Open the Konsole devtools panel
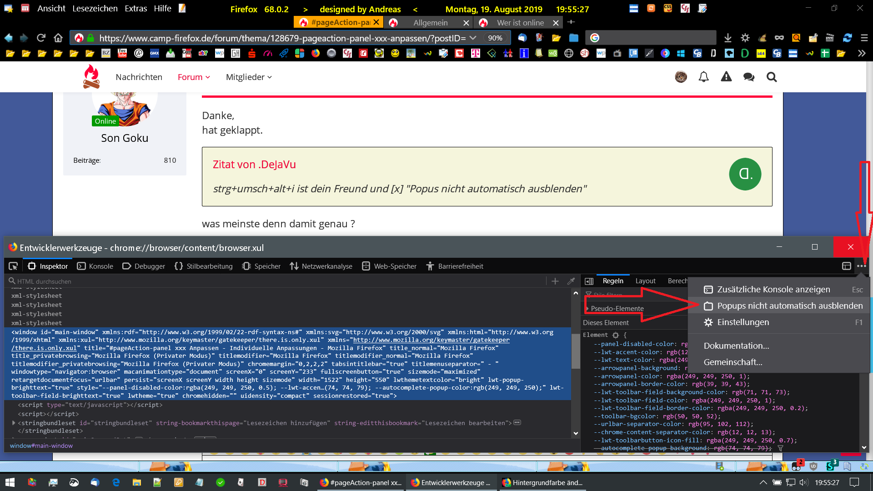873x491 pixels. click(x=95, y=266)
